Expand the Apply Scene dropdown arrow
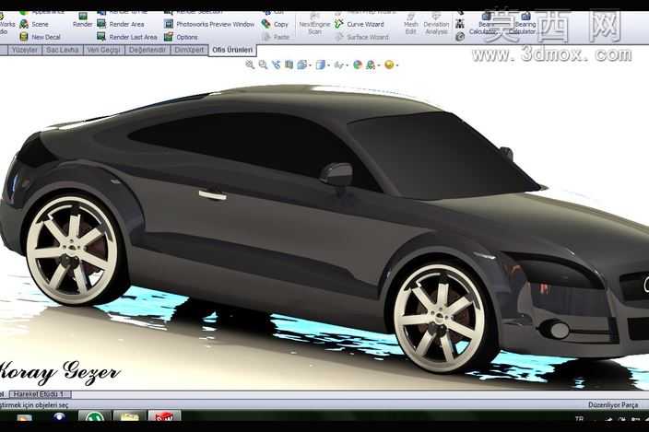The image size is (649, 432). (378, 65)
